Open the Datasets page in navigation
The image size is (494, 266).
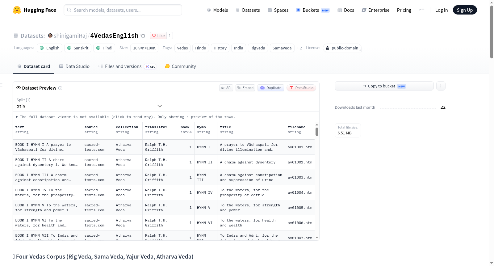tap(248, 10)
